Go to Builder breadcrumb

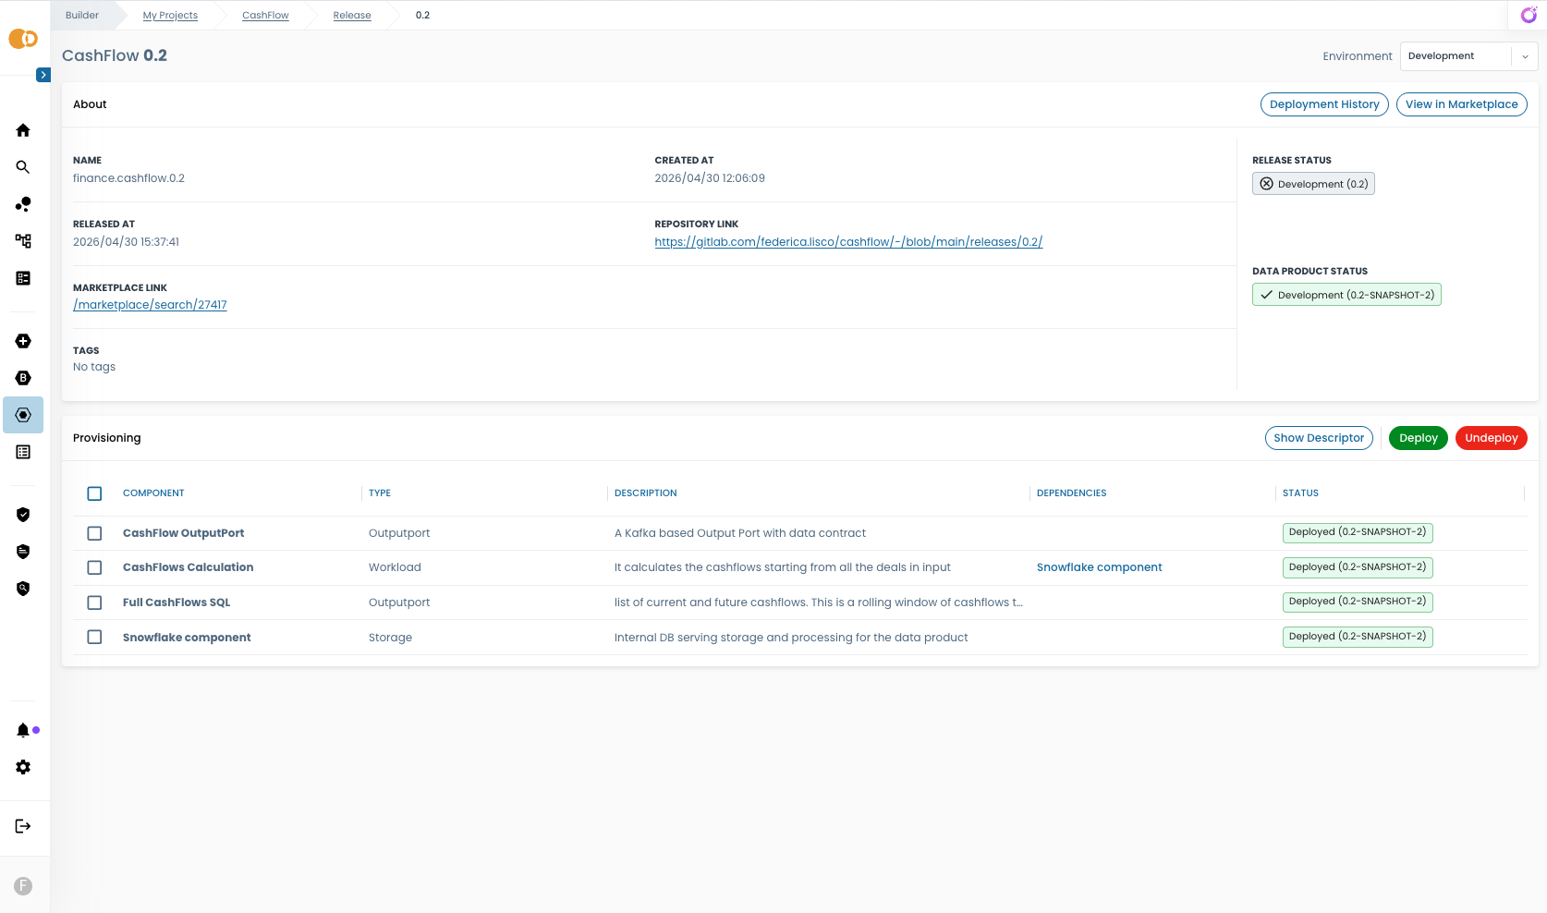click(82, 15)
